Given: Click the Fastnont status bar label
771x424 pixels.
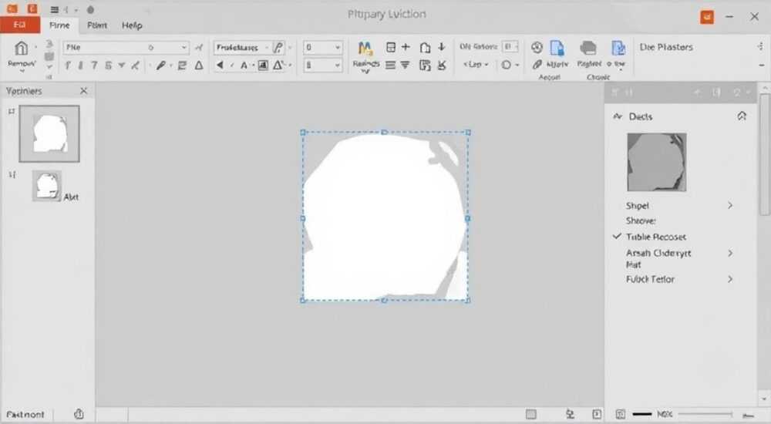Looking at the screenshot, I should pyautogui.click(x=25, y=415).
